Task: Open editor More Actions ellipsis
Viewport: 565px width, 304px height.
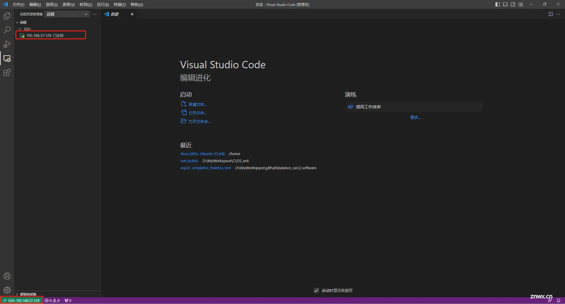Action: 558,14
